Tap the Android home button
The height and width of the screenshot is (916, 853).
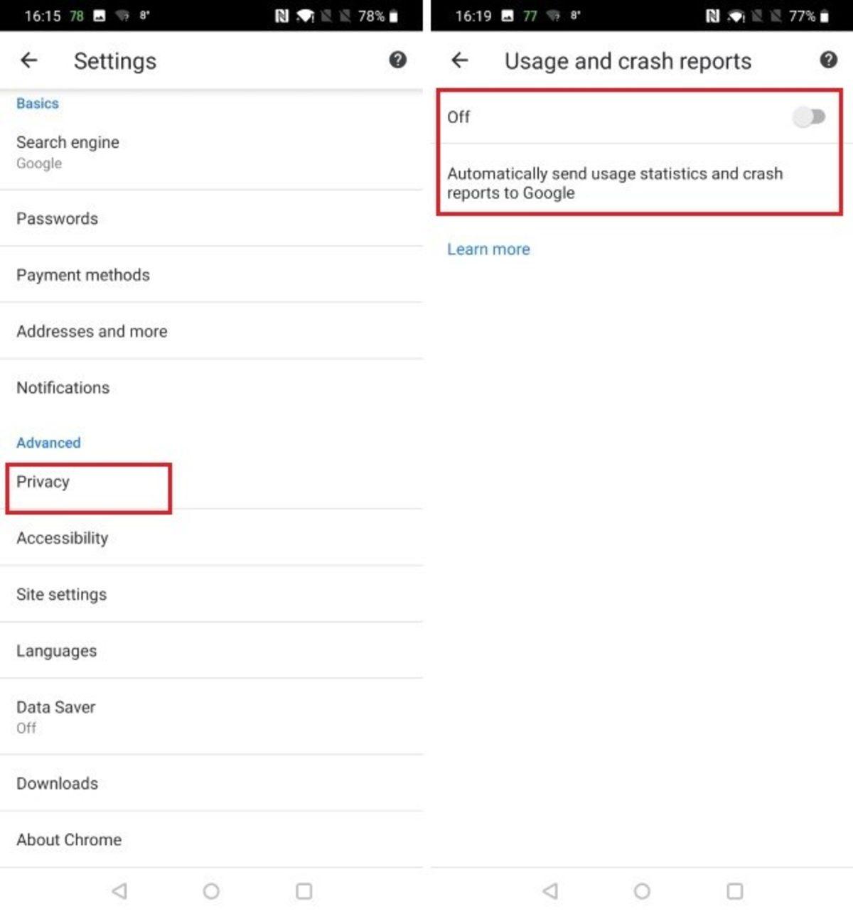point(210,891)
